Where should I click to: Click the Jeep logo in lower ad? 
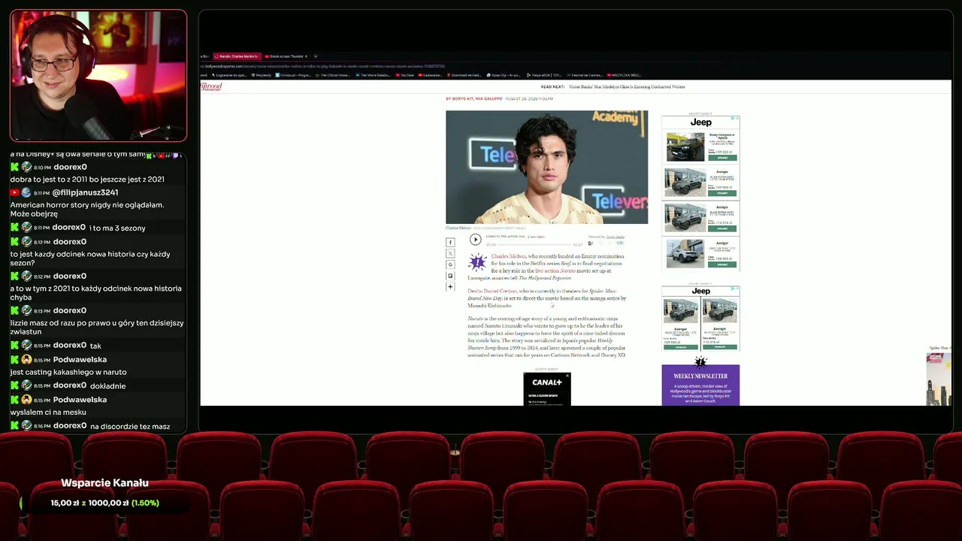coord(701,291)
